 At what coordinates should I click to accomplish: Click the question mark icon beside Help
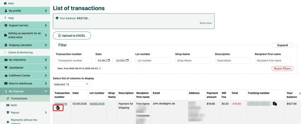(5, 18)
